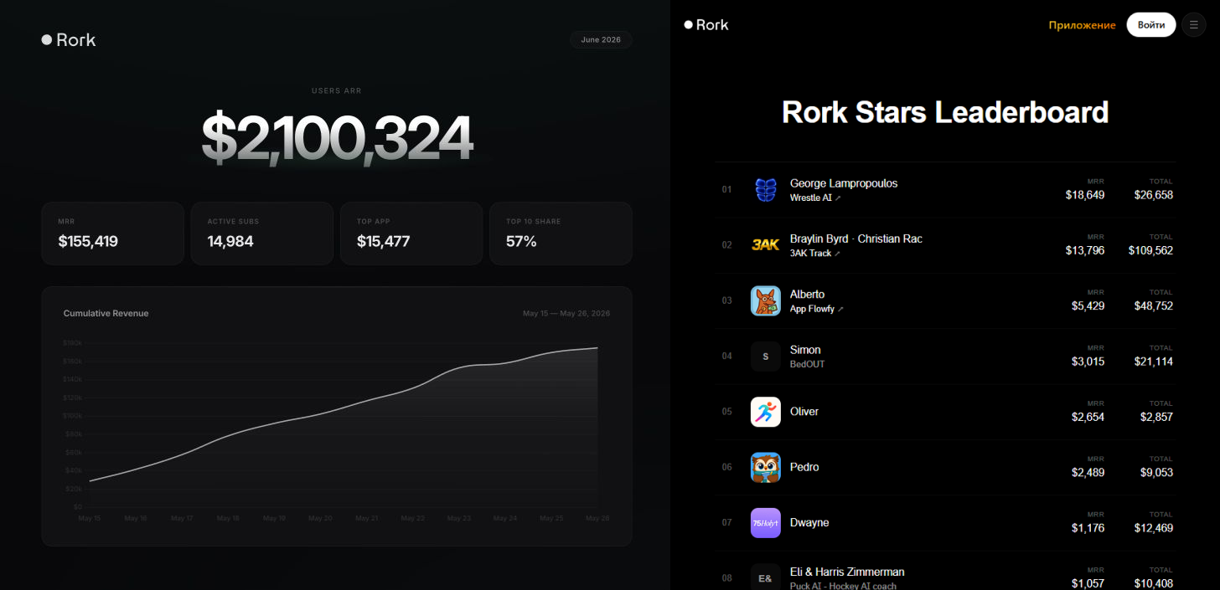Click the Cumulative Revenue chart title
Image resolution: width=1220 pixels, height=590 pixels.
(x=106, y=313)
